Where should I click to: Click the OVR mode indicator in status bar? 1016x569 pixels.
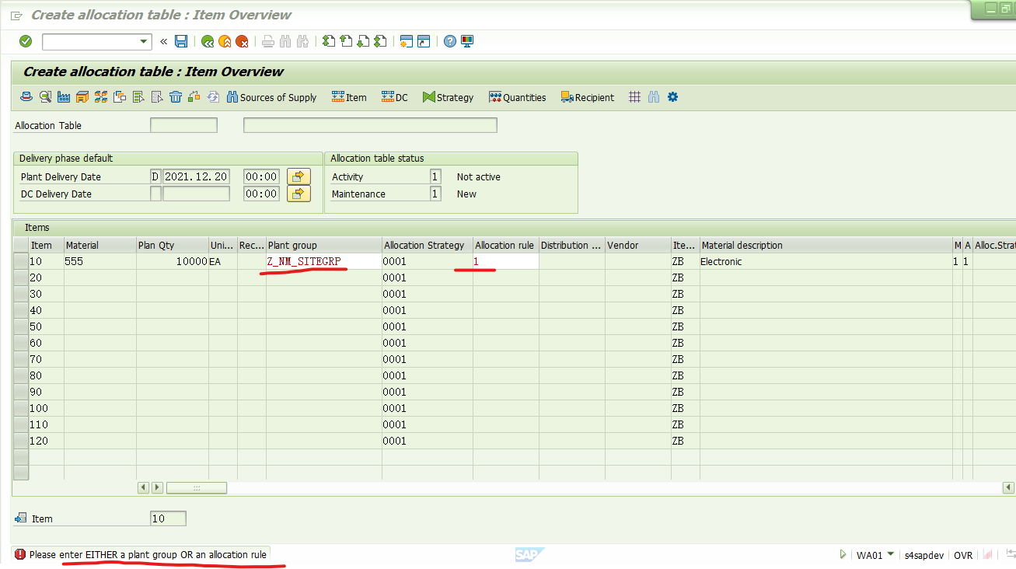(x=963, y=555)
